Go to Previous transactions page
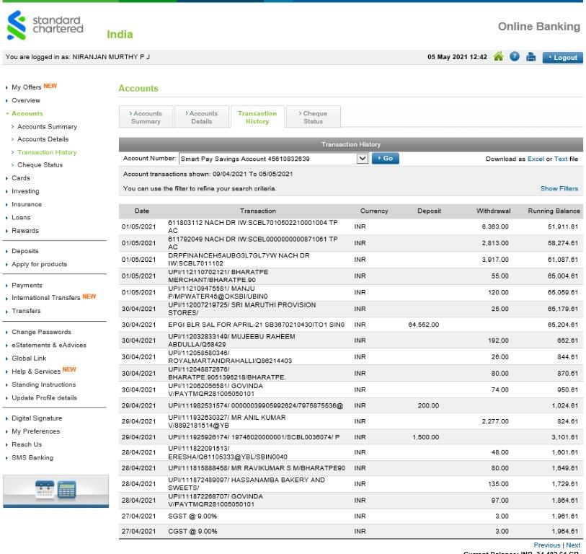Viewport: 586px width, 554px height. click(x=547, y=545)
